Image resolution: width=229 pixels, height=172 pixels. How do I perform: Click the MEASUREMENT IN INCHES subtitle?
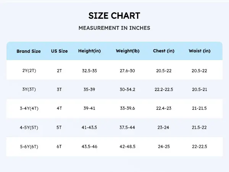click(x=114, y=28)
